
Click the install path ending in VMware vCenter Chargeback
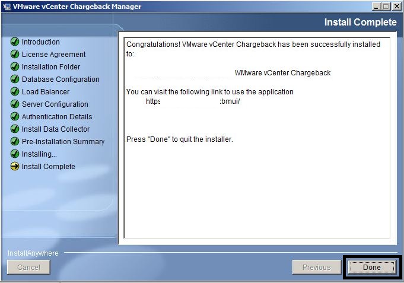click(282, 73)
